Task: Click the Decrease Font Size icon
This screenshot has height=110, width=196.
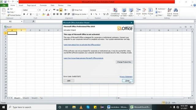Action: pyautogui.click(x=50, y=10)
